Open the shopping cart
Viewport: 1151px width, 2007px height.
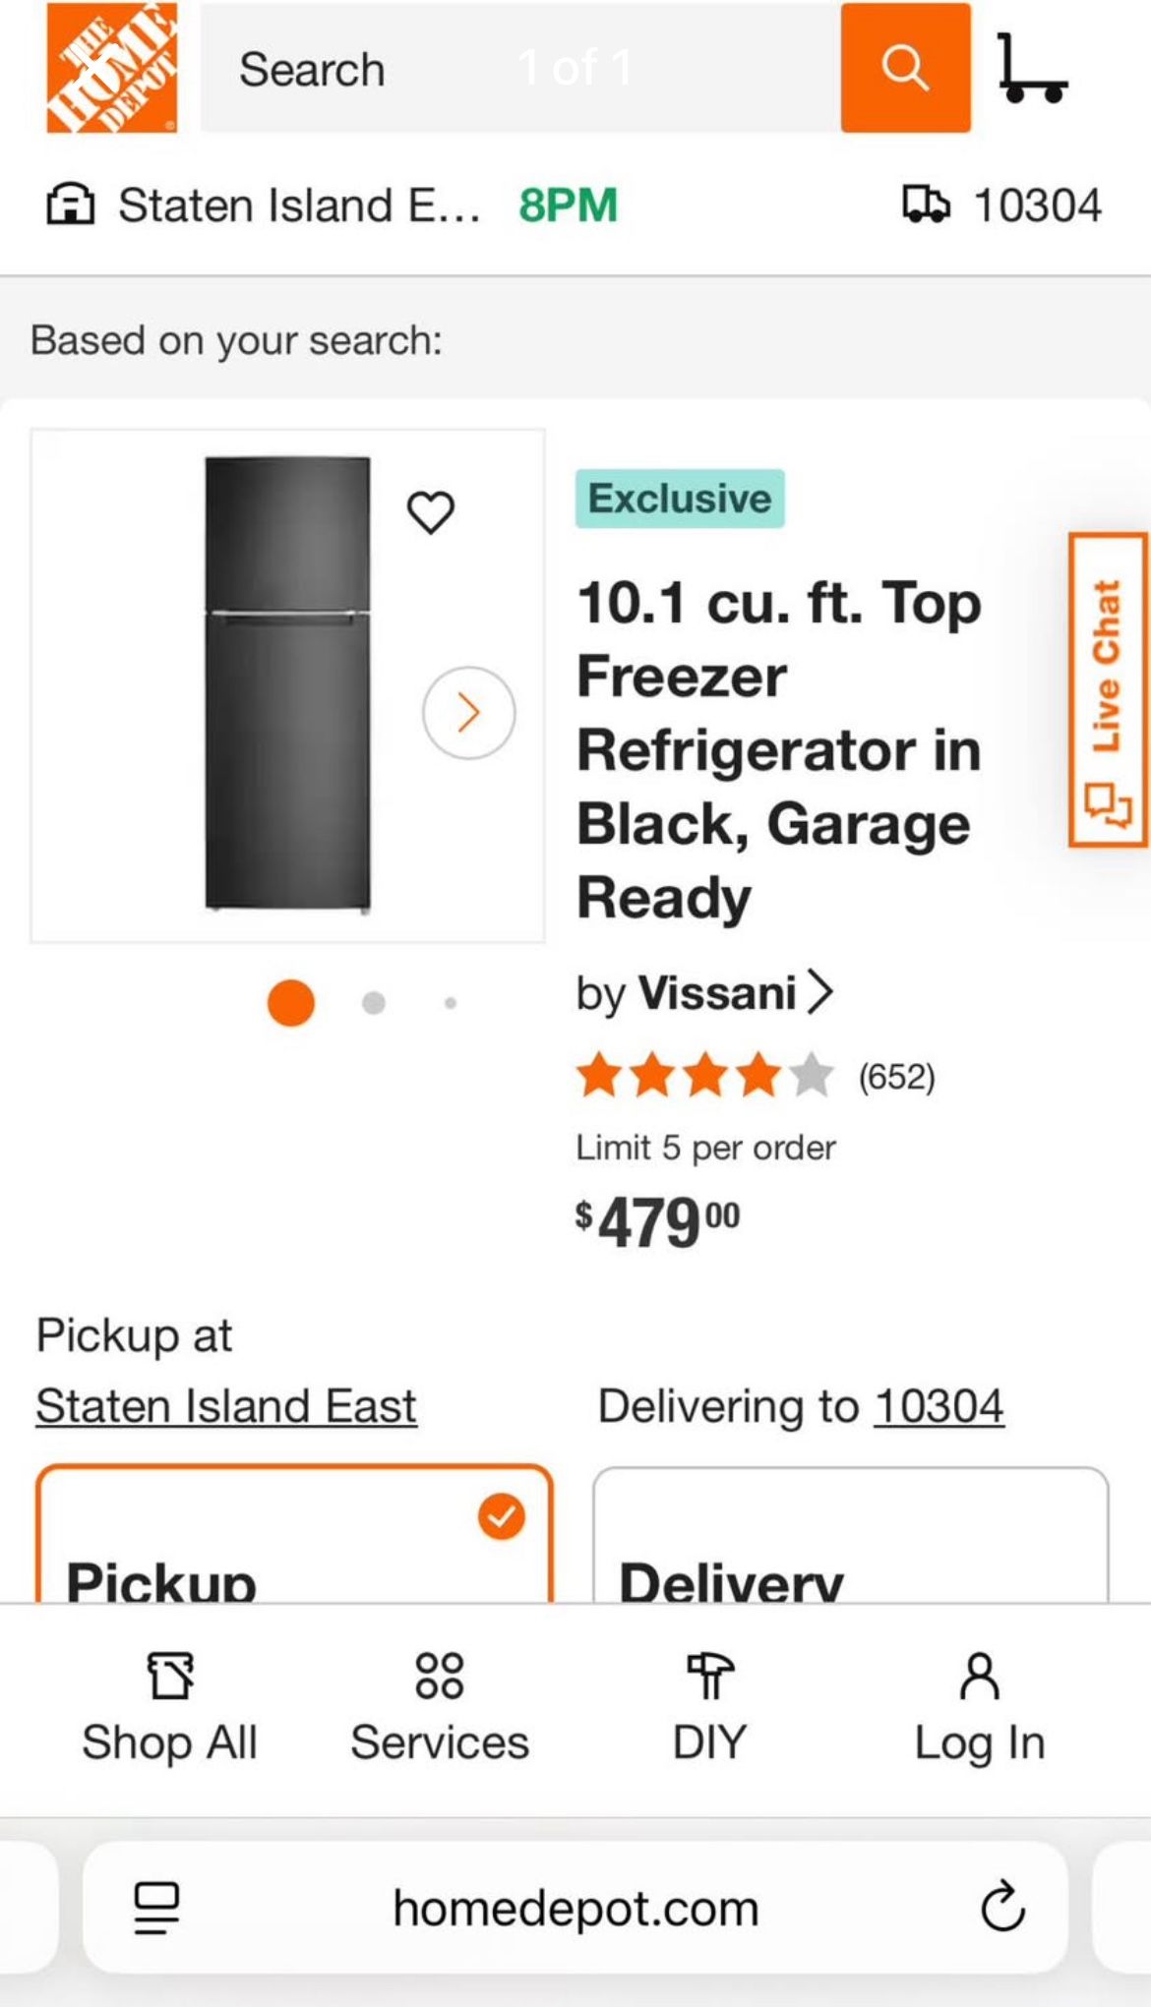(1032, 69)
